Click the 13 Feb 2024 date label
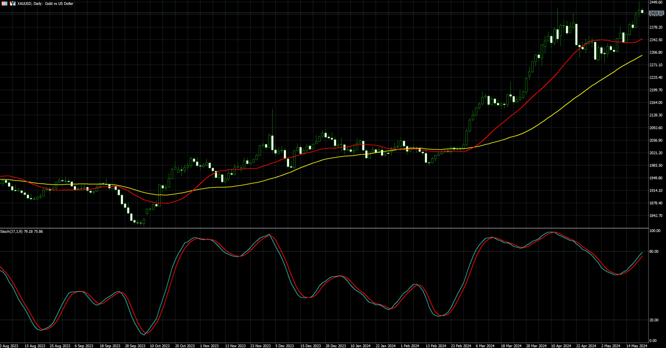The image size is (666, 348). coord(436,346)
